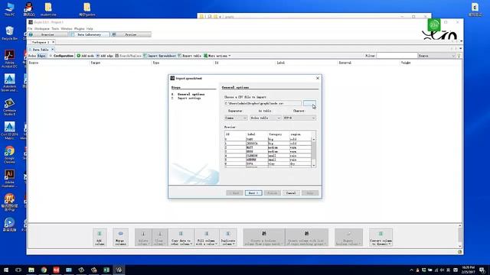This screenshot has height=275, width=490.
Task: Click the Adobe Acrobat DC desktop icon
Action: point(9,60)
